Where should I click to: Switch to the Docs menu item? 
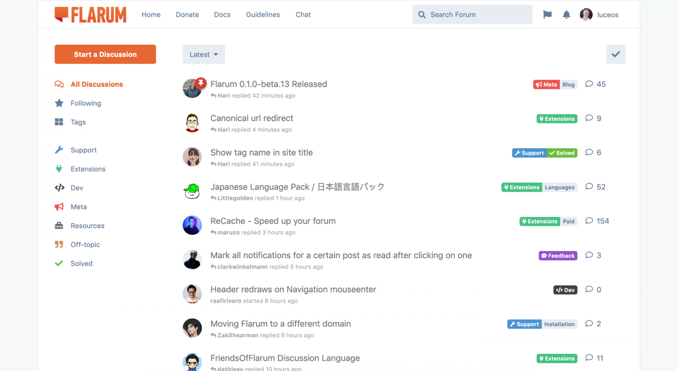point(222,14)
